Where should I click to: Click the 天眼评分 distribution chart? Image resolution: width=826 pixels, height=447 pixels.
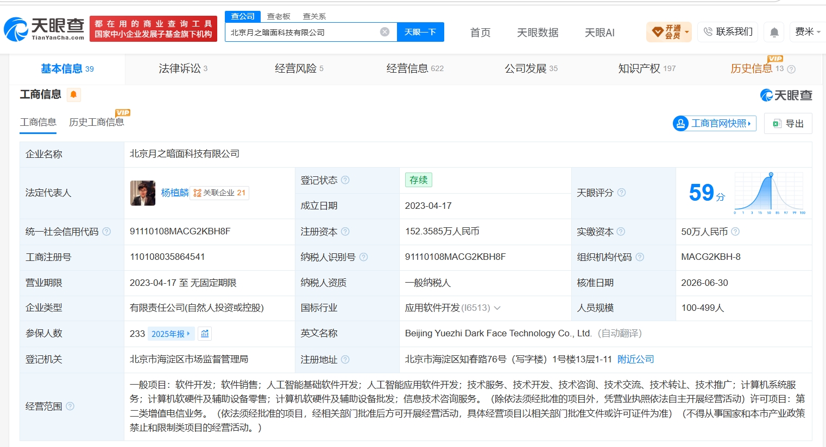point(770,193)
